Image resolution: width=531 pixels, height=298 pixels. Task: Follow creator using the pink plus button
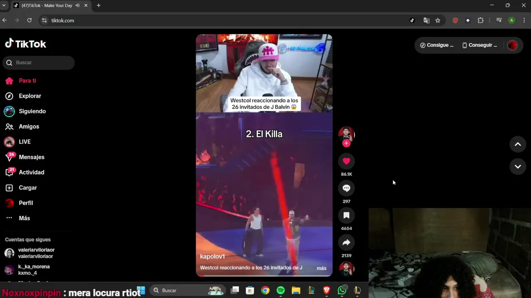(x=346, y=143)
